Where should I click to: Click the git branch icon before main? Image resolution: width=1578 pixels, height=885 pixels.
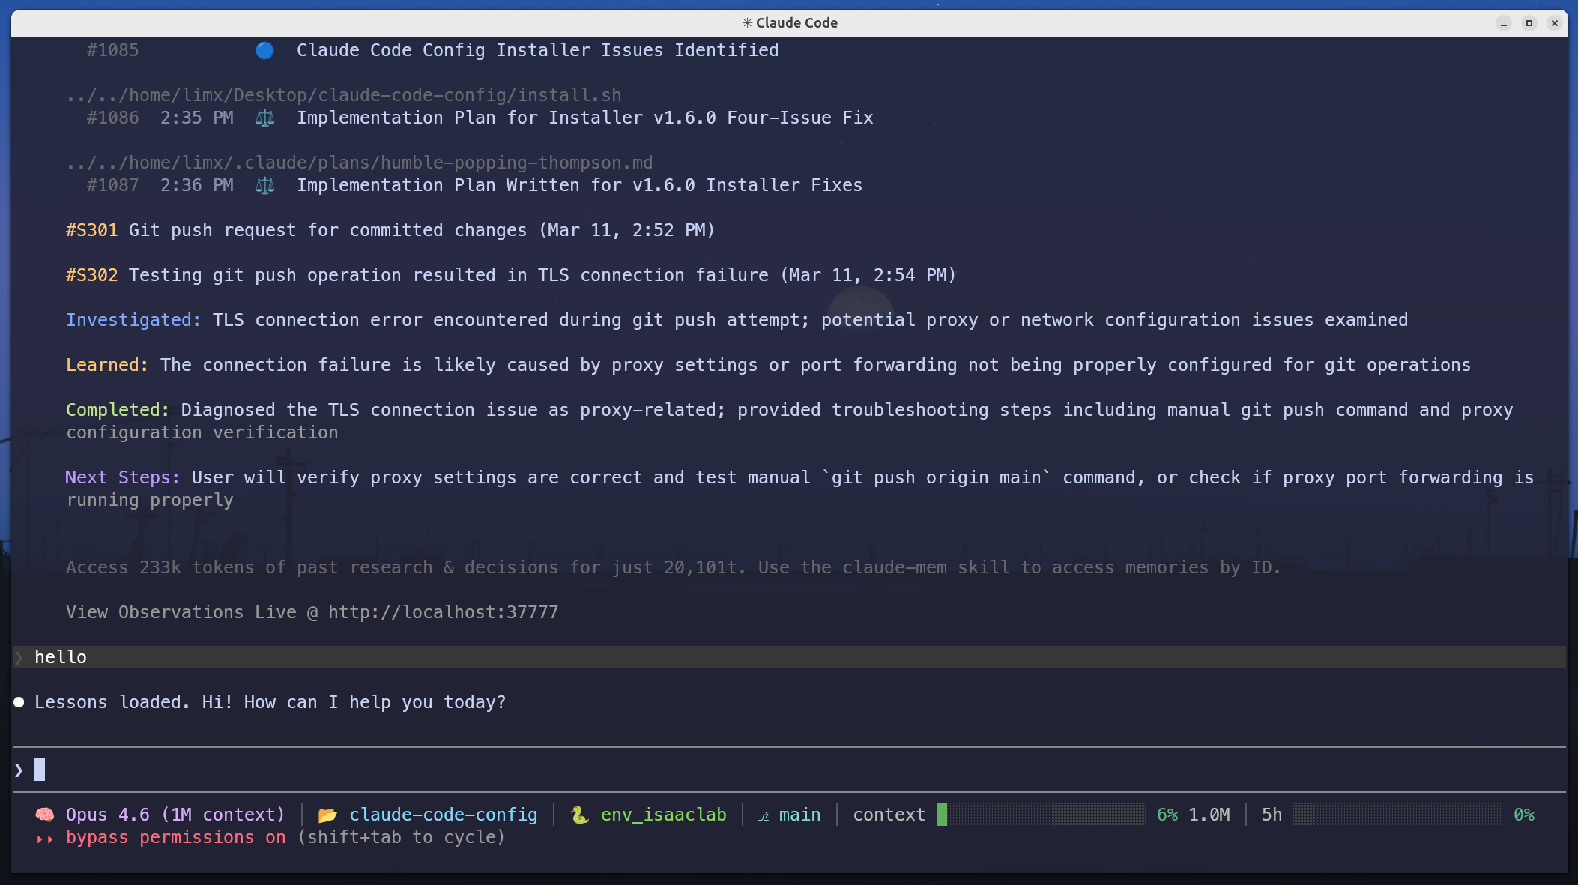tap(764, 816)
